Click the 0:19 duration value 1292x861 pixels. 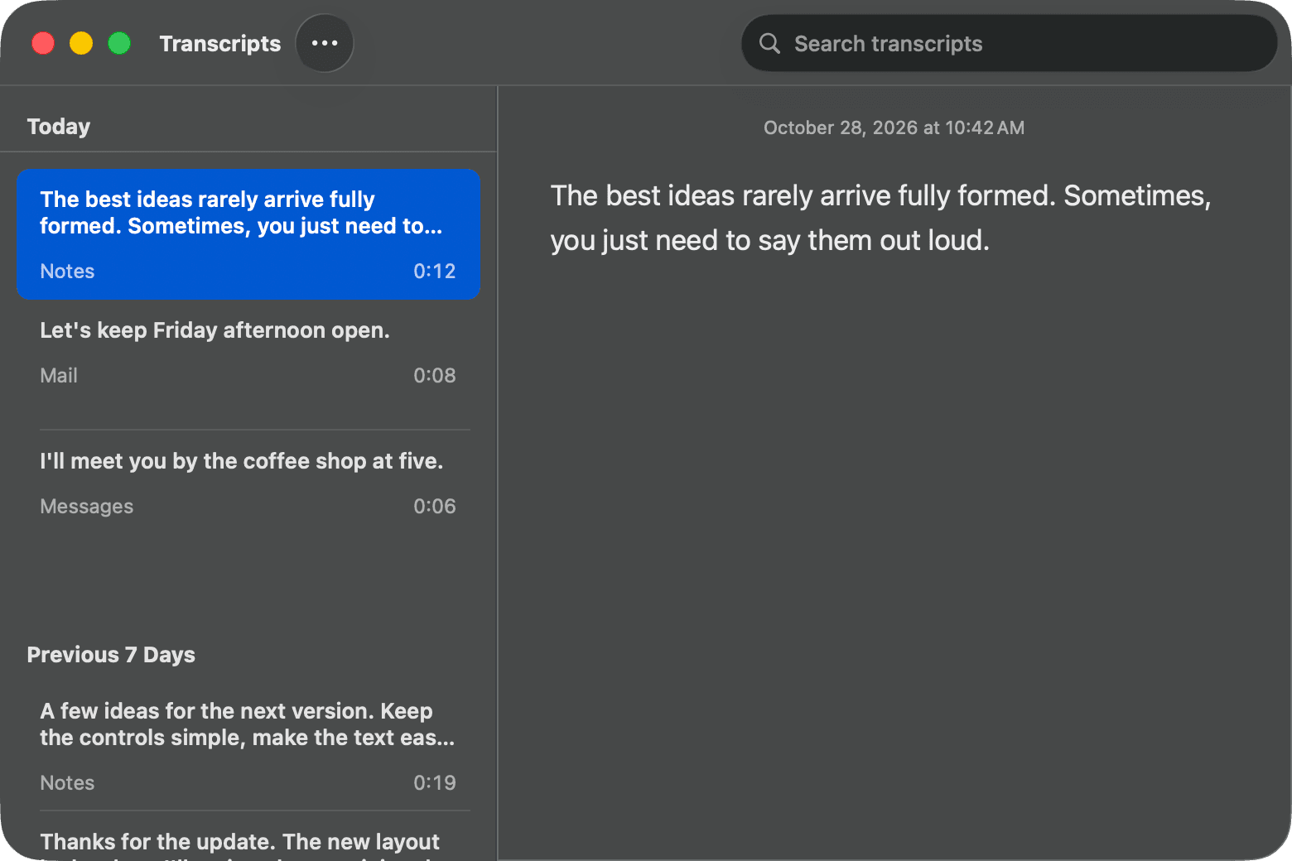[434, 783]
